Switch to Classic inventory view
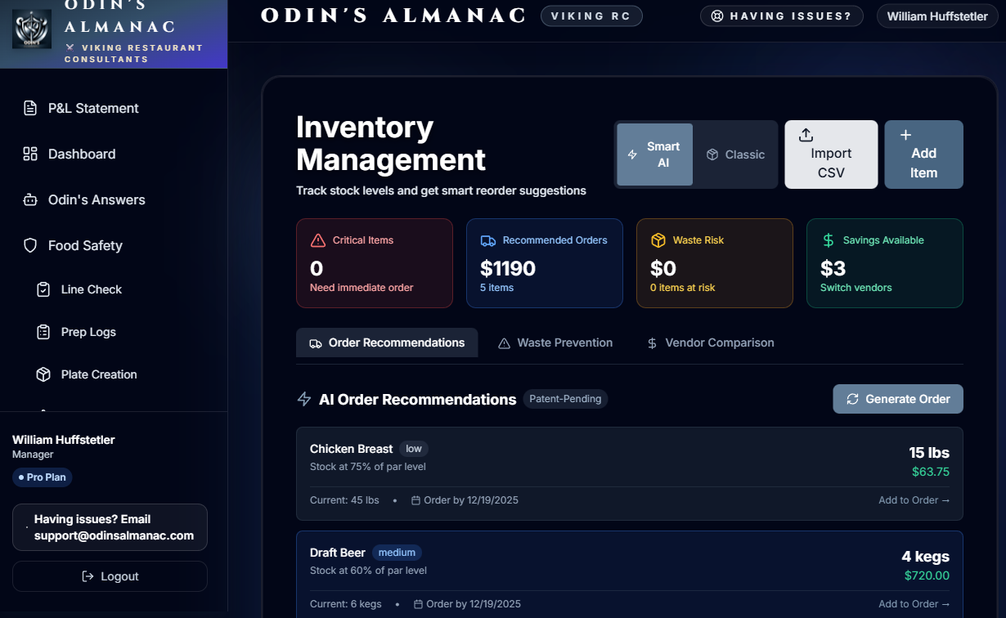The image size is (1006, 618). click(x=735, y=154)
